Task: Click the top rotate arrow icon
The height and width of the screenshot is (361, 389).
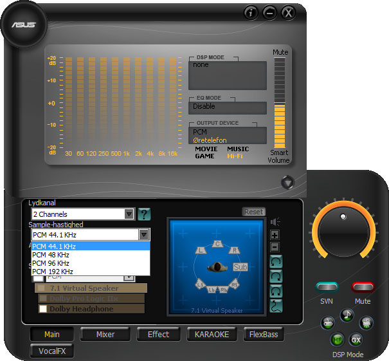Action: (276, 262)
